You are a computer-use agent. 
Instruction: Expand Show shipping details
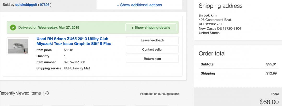click(151, 27)
